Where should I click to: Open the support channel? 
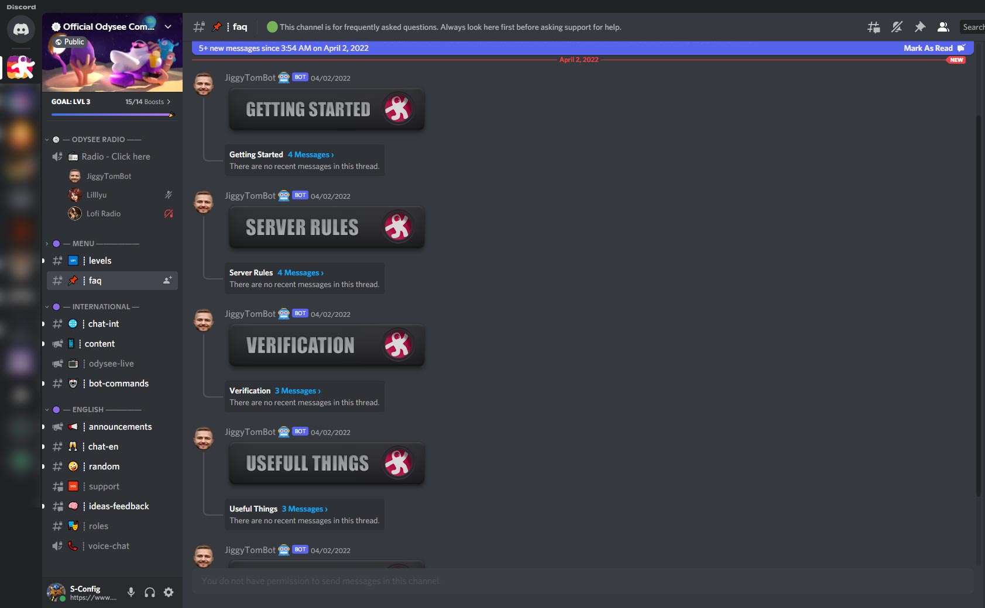(x=112, y=486)
